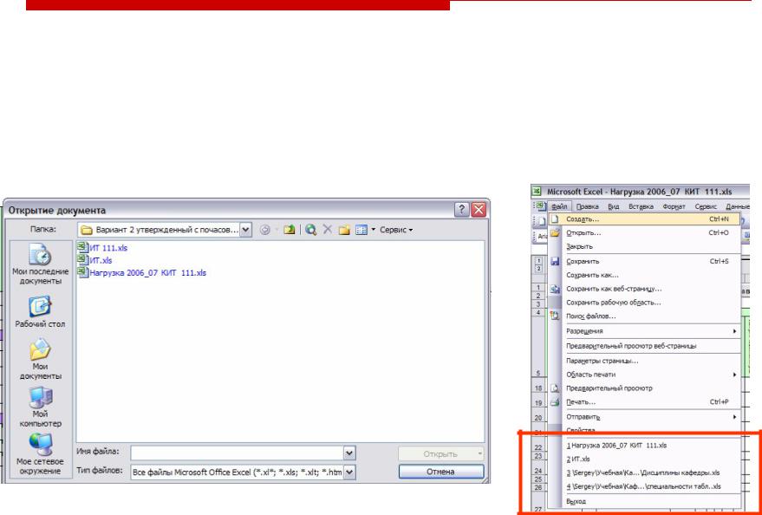Open Мой компьютер in the places bar

pyautogui.click(x=41, y=407)
